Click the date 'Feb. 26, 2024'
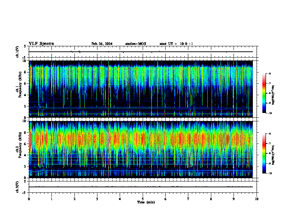Viewport: 289px width, 223px height. tap(102, 44)
